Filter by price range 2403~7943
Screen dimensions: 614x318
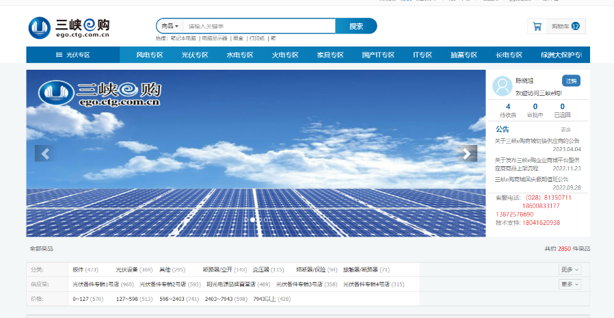point(226,299)
